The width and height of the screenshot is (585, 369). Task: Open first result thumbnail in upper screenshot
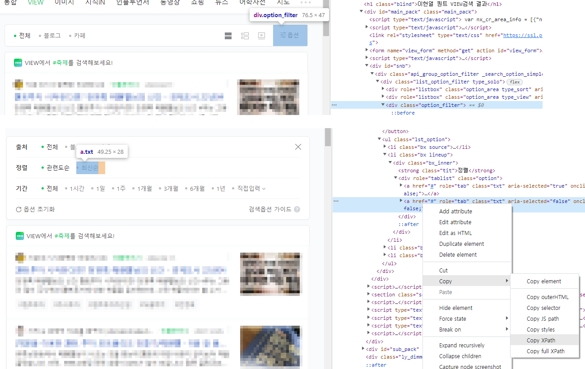coord(268,98)
